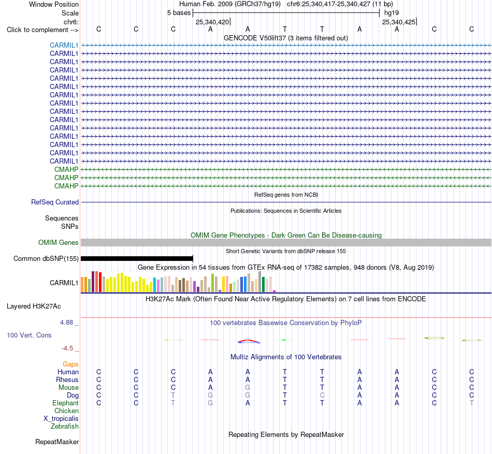Select the Human alignment row label
This screenshot has height=454, width=492.
[x=68, y=372]
